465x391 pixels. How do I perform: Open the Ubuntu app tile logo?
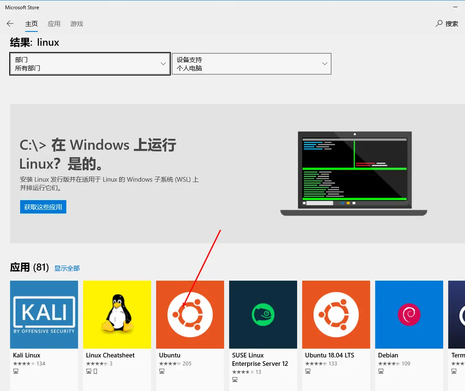tap(190, 315)
